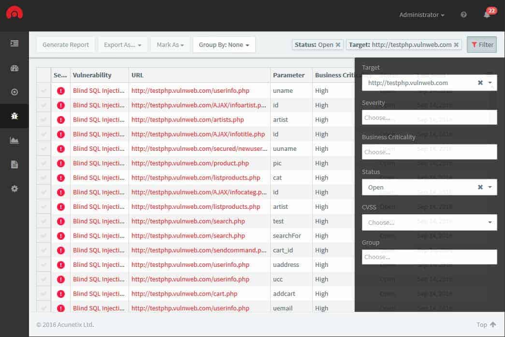This screenshot has height=337, width=505.
Task: Expand the Target filter dropdown arrow
Action: coord(490,83)
